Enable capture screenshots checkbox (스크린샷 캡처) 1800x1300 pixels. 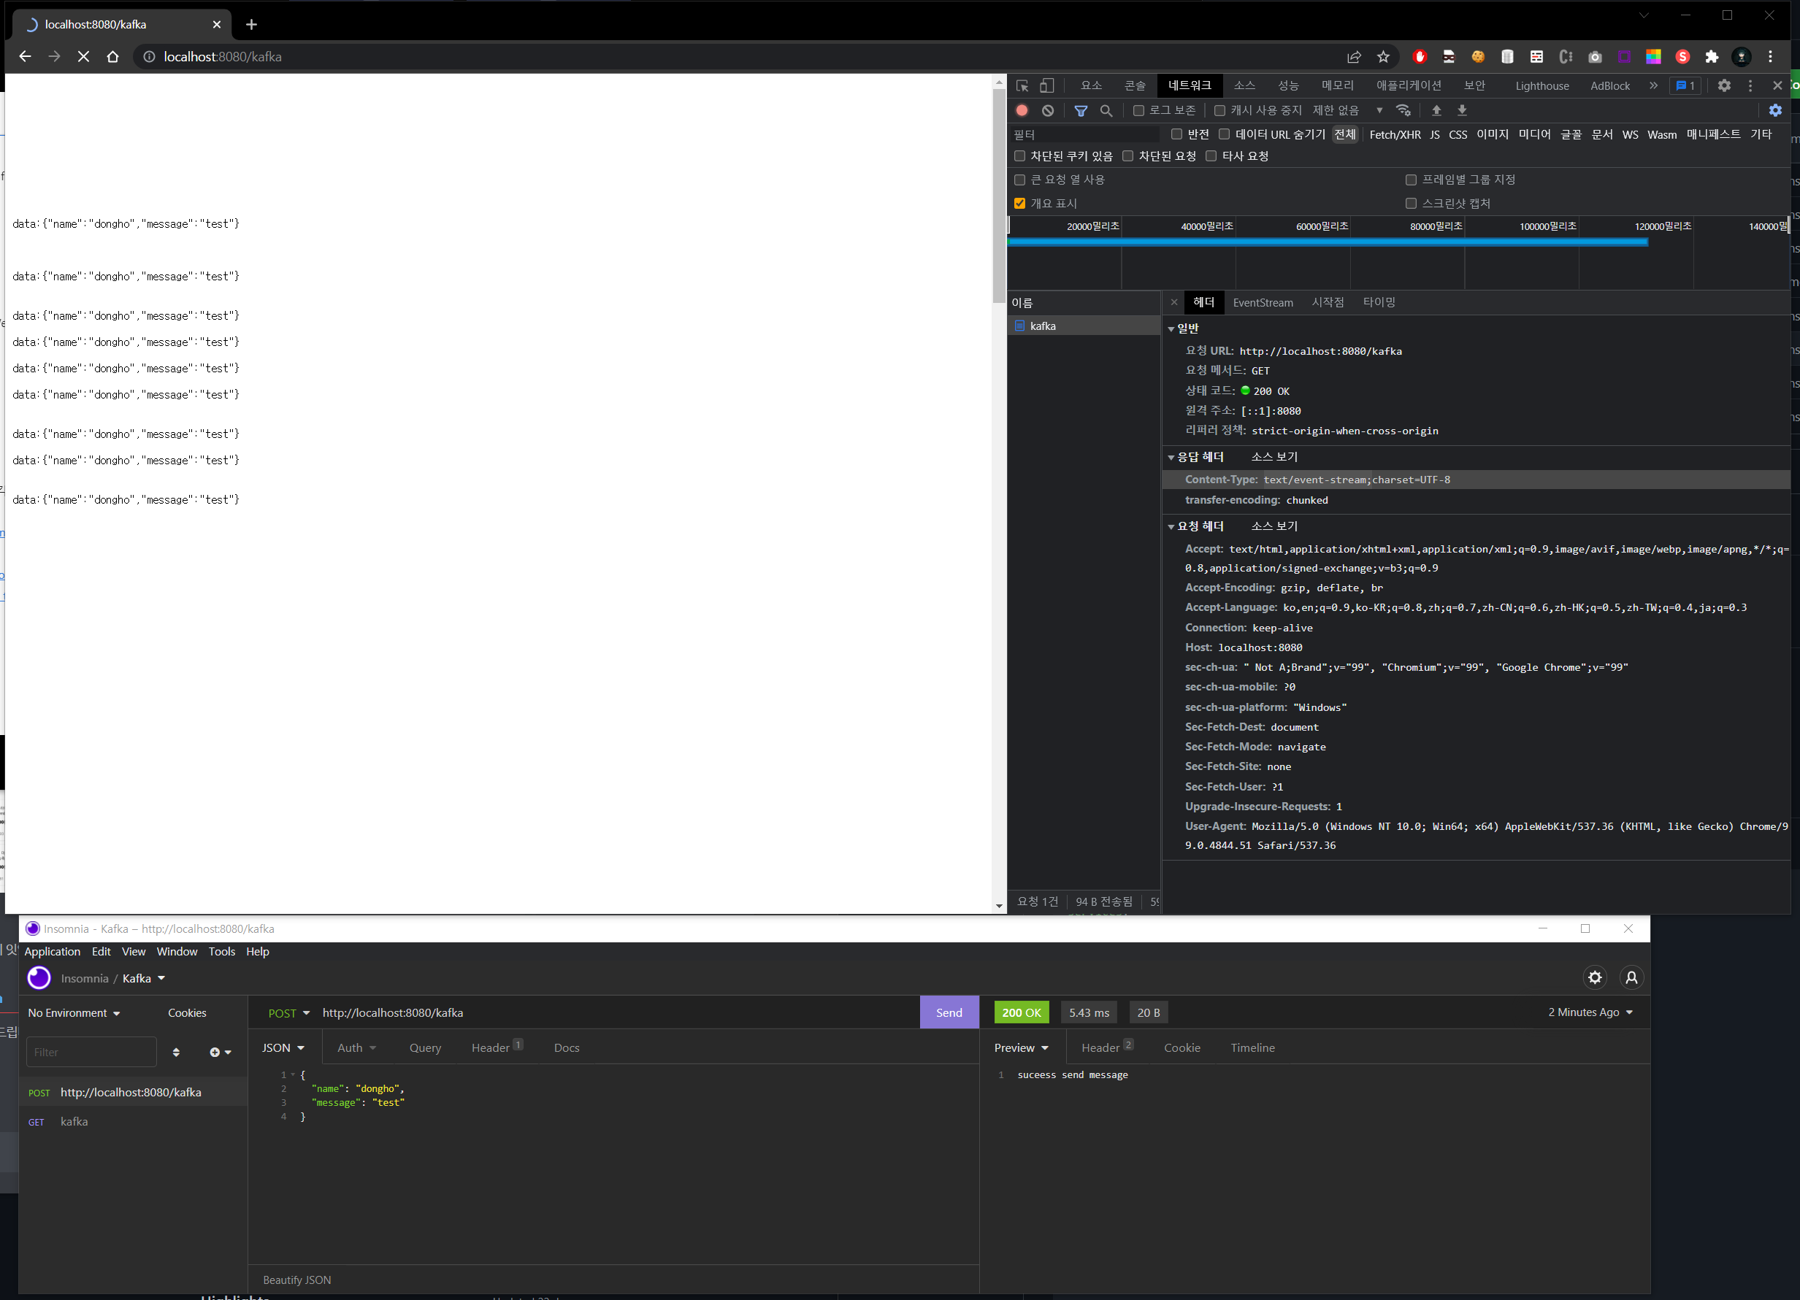tap(1411, 204)
